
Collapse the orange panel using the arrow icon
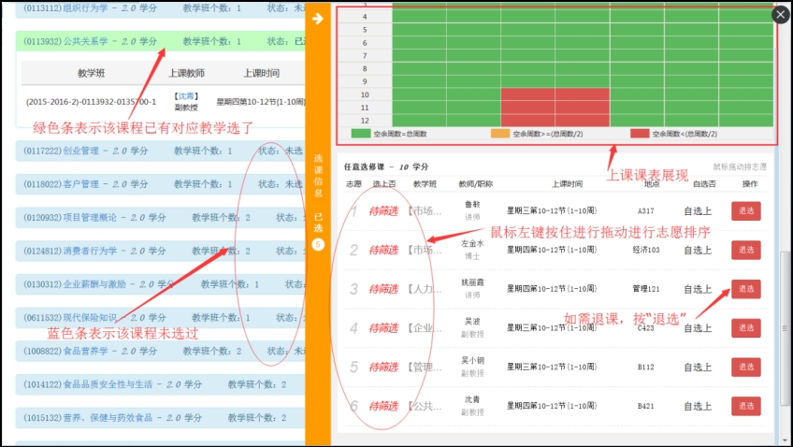click(317, 19)
